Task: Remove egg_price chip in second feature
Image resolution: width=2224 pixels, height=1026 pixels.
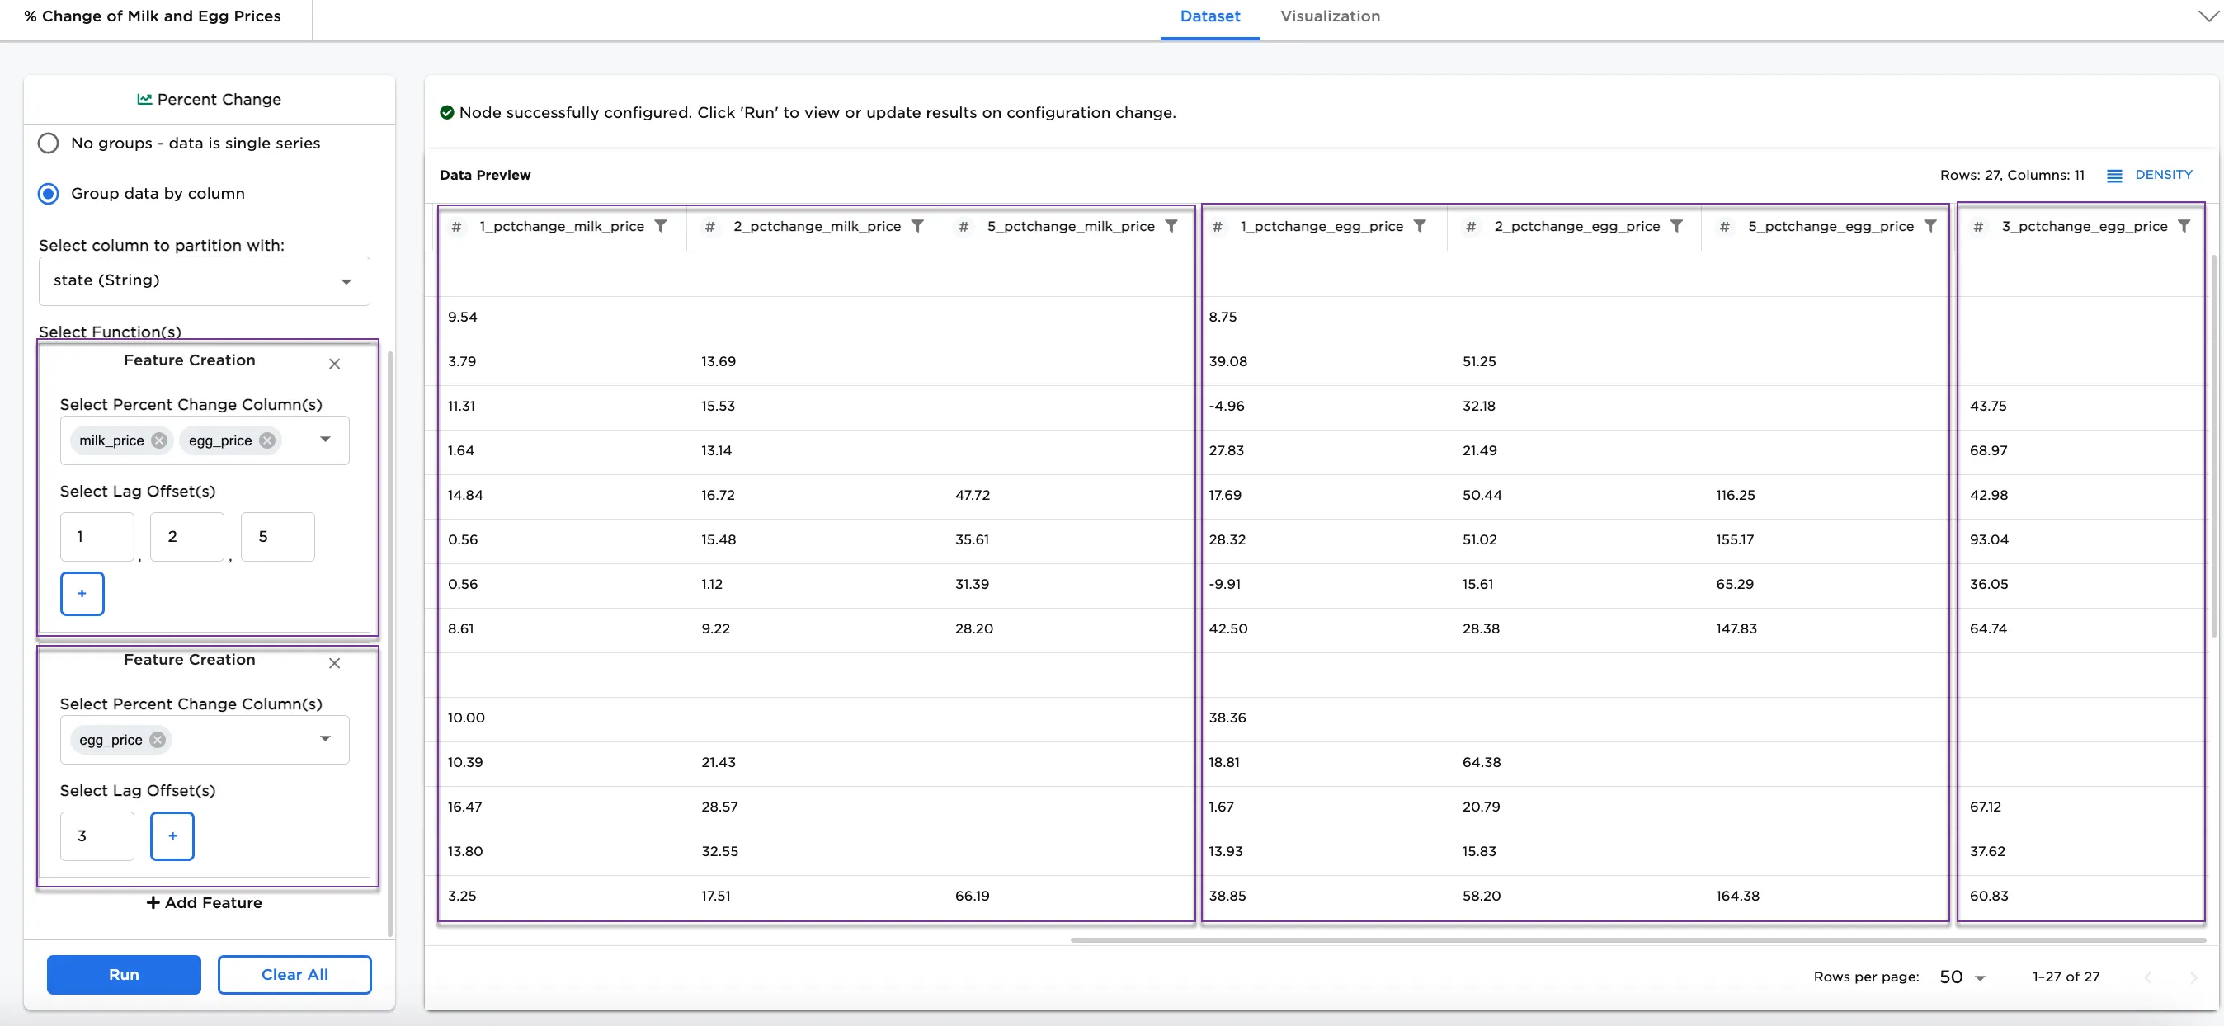Action: (x=157, y=740)
